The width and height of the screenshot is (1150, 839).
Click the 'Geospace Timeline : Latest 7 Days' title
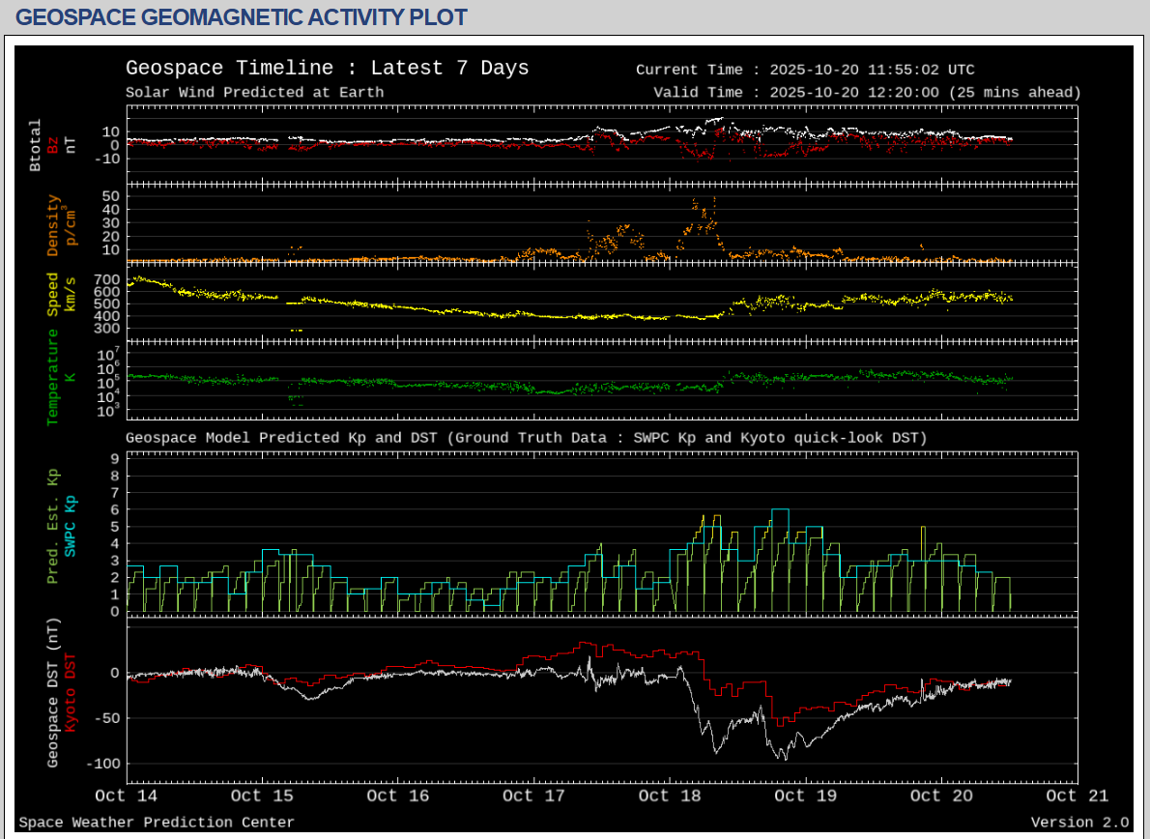coord(328,69)
